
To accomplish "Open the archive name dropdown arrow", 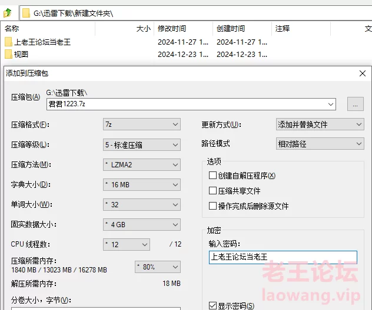I will [330, 104].
